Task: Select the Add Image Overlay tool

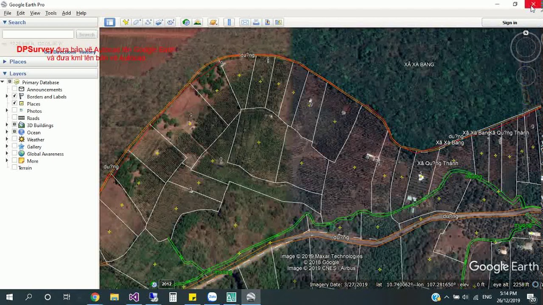Action: 159,22
